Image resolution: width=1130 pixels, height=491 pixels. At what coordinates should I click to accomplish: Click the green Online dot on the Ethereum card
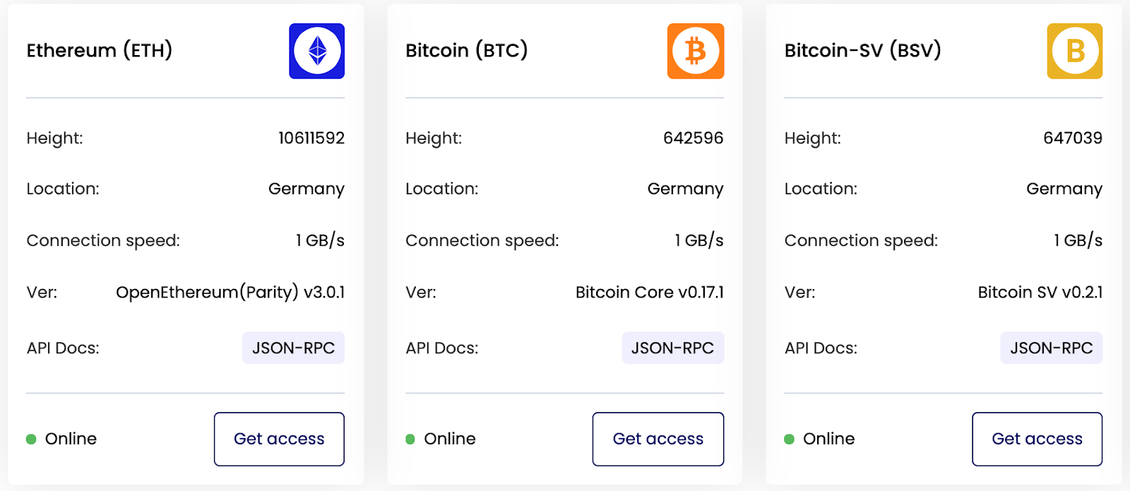[x=31, y=439]
